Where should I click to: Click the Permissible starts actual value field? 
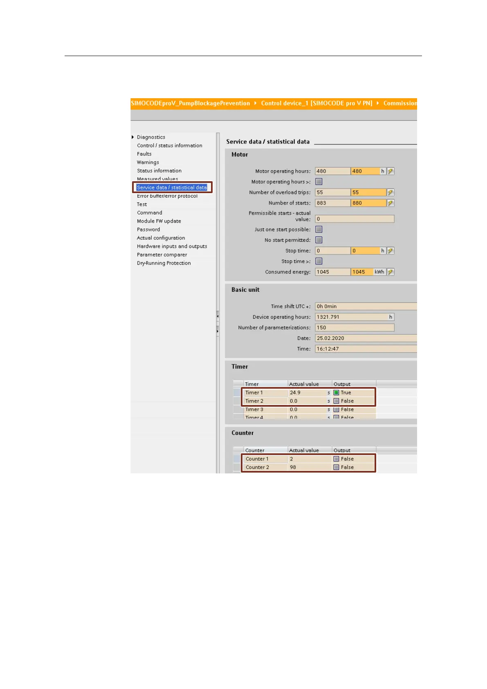click(355, 219)
